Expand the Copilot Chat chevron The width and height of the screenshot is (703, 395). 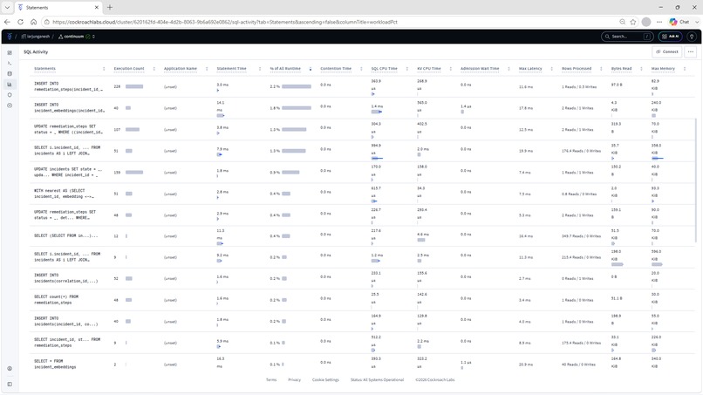pyautogui.click(x=697, y=22)
